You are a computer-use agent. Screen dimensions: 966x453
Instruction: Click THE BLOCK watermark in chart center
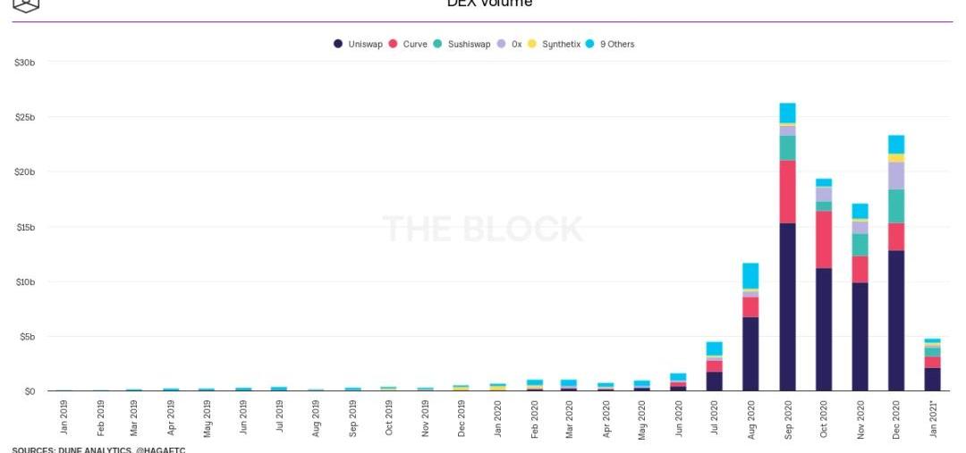(x=483, y=229)
